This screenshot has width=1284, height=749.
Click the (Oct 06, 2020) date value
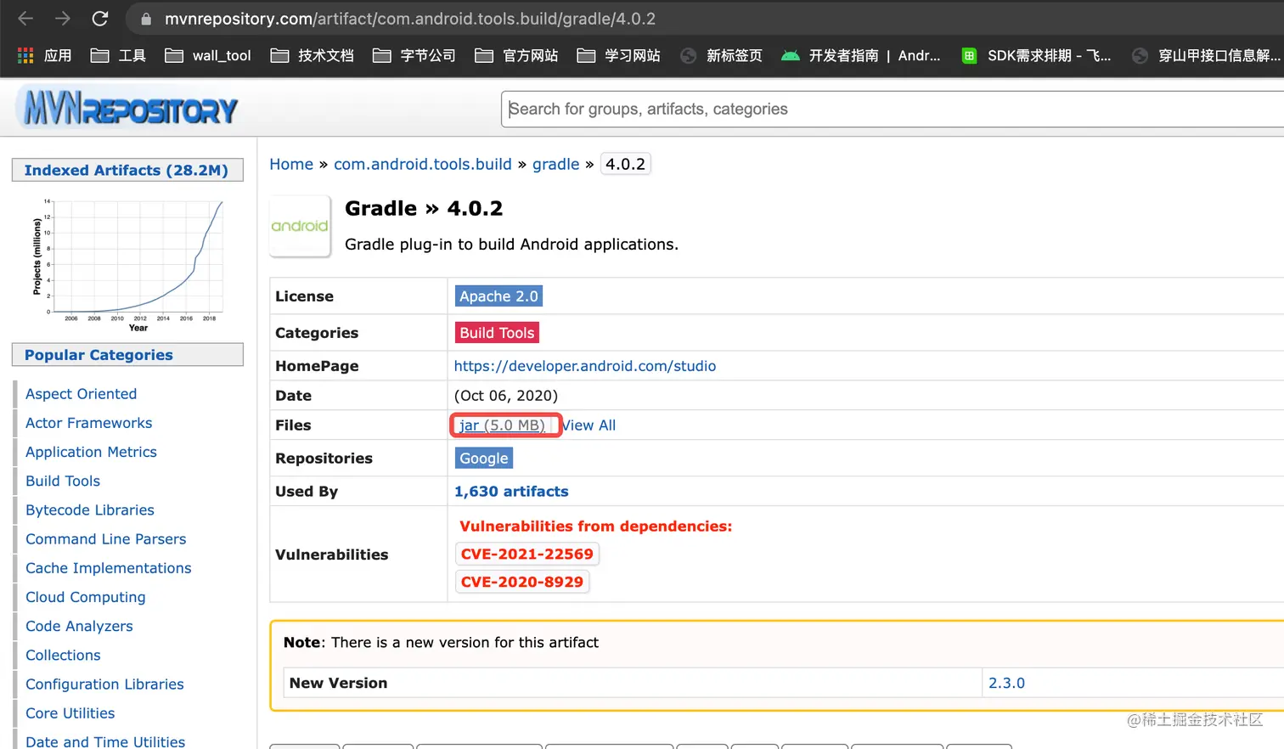tap(506, 396)
